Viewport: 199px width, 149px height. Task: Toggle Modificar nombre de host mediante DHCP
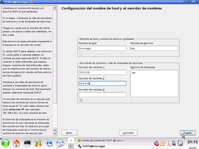[x=81, y=54]
